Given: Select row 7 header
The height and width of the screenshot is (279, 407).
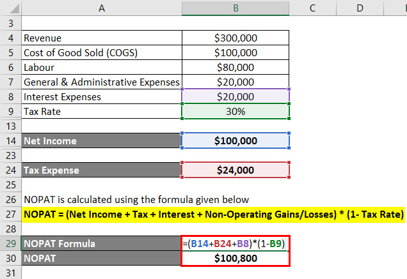Looking at the screenshot, I should click(11, 82).
